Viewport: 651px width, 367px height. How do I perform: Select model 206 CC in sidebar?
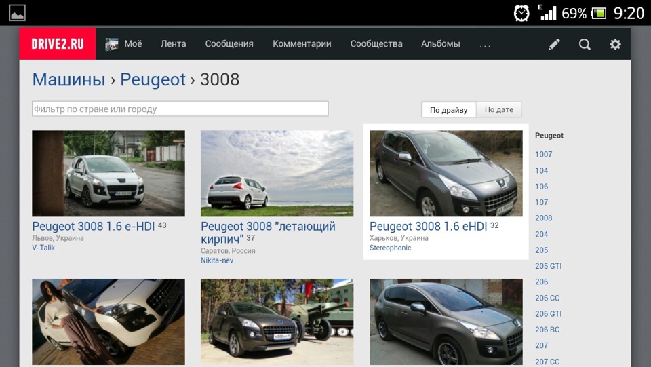(547, 298)
